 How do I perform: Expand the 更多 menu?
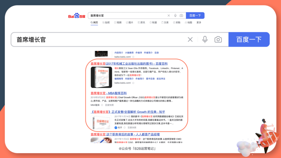[199, 23]
